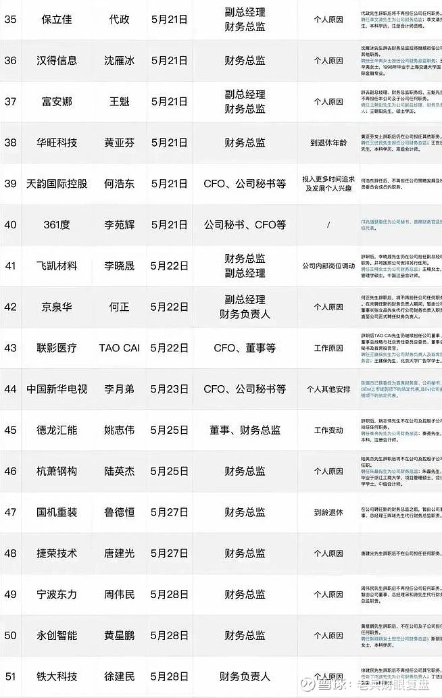Click company cell 361度

57,225
